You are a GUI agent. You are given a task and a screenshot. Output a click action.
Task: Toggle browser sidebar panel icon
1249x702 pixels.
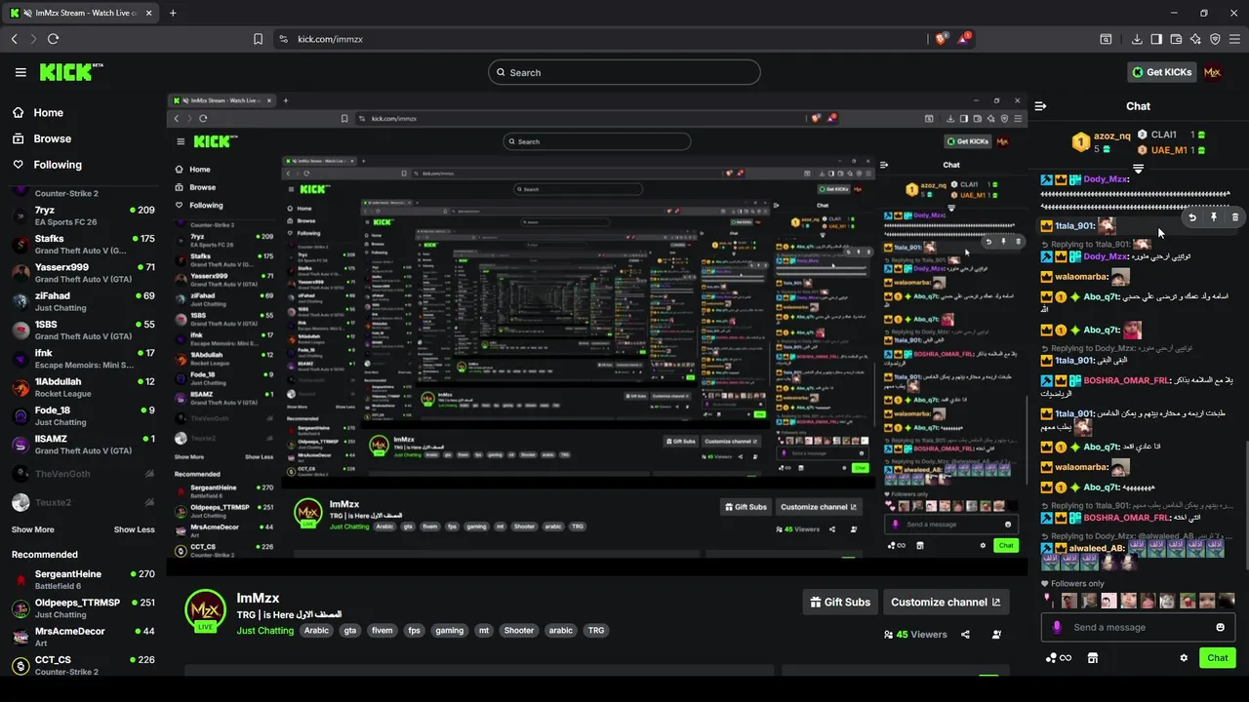(1156, 39)
